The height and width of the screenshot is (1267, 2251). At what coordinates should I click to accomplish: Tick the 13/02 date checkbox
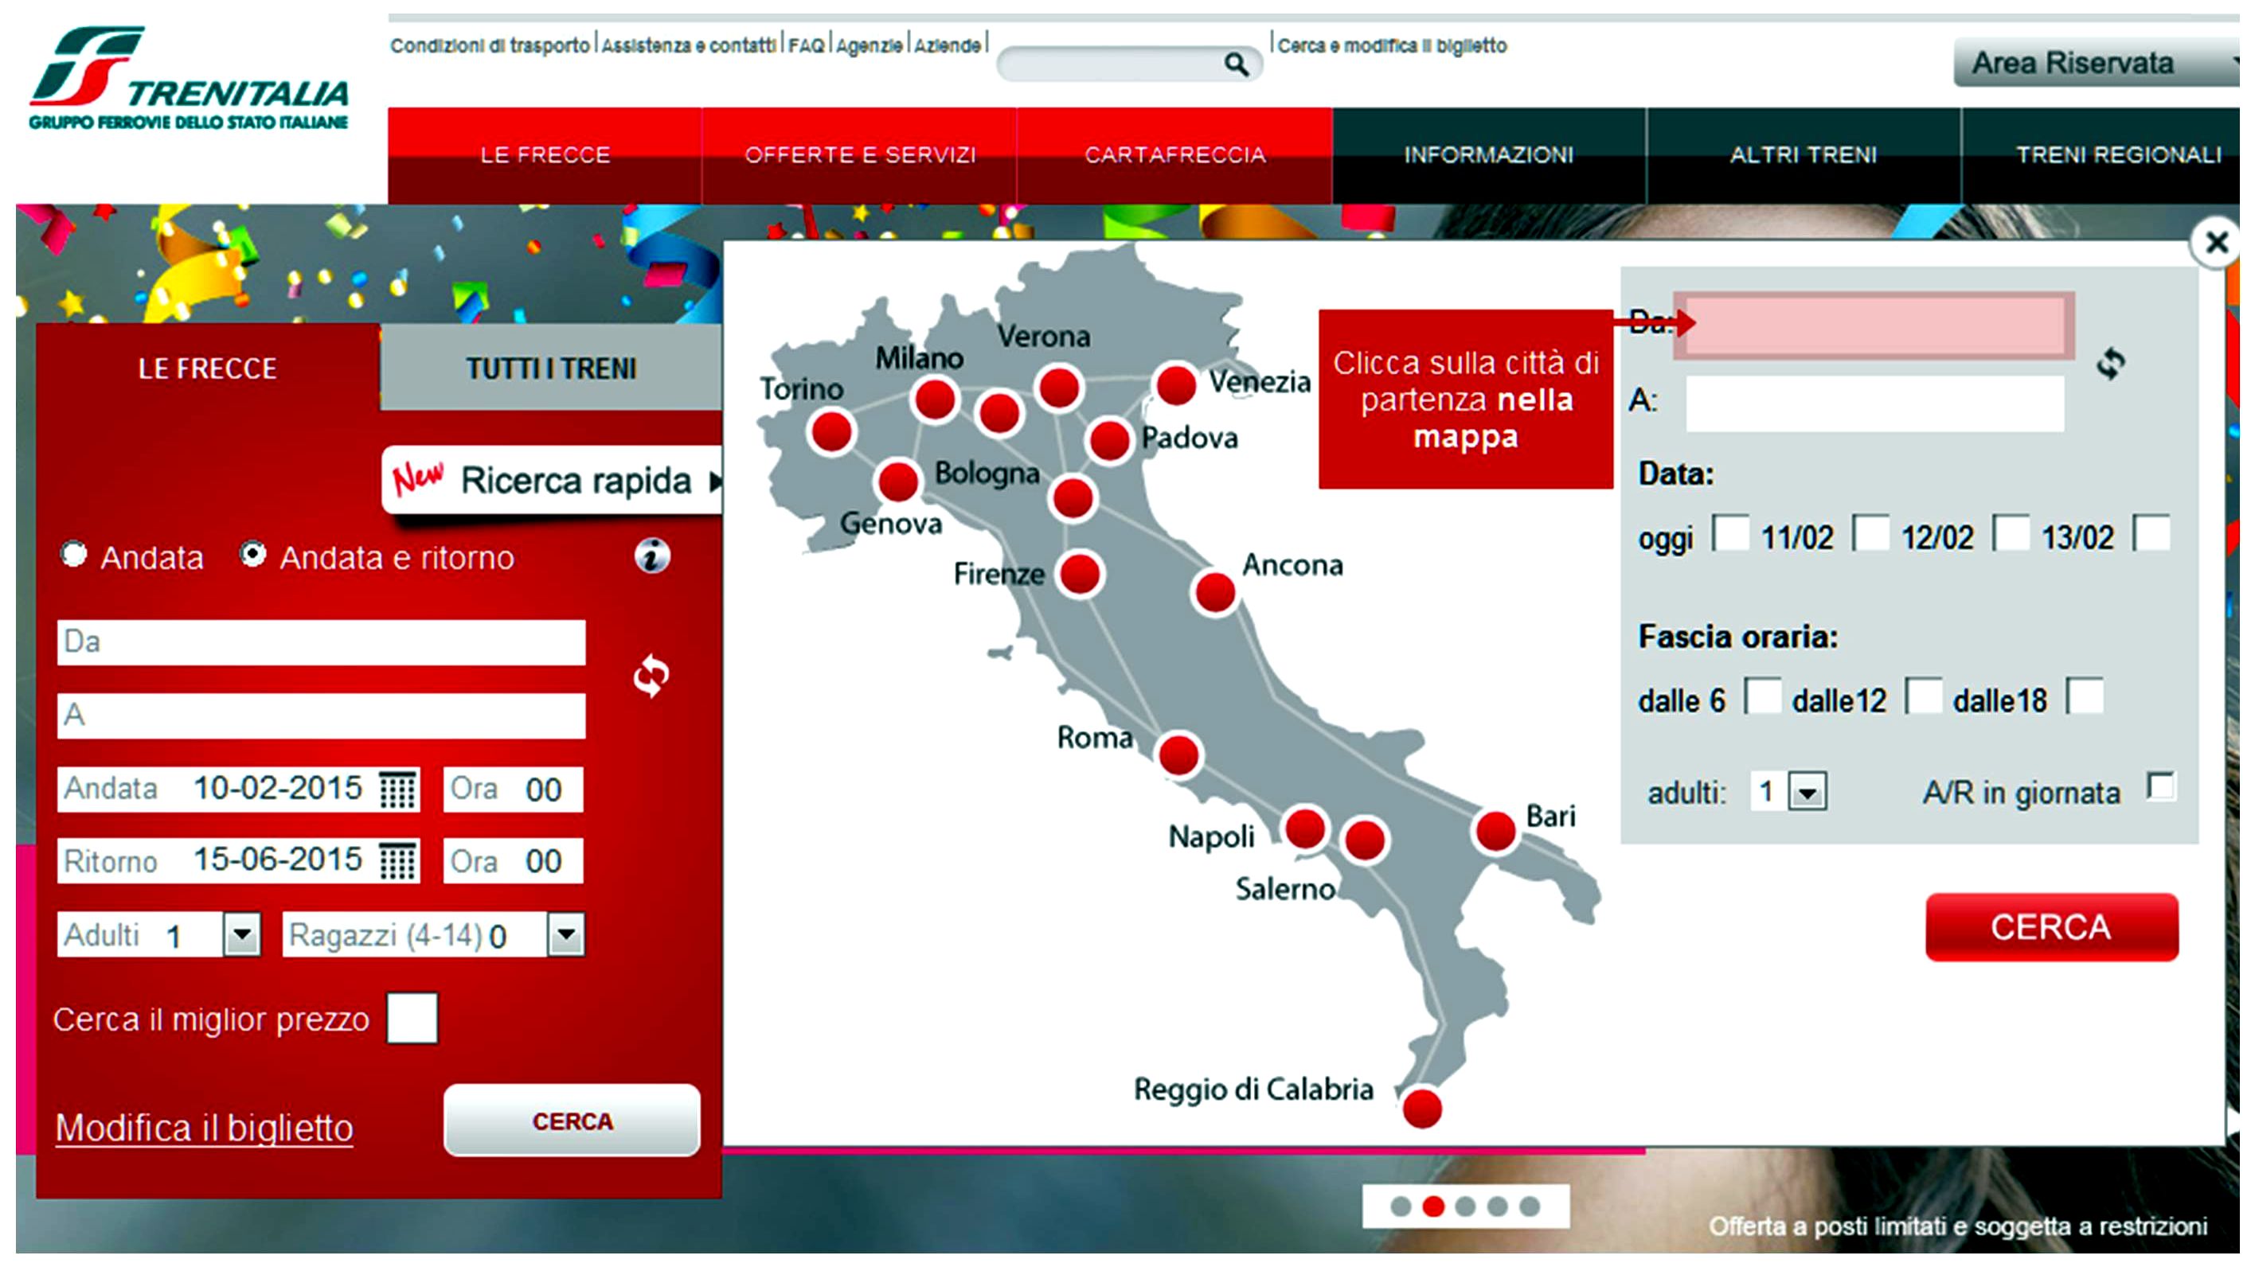pos(2152,532)
